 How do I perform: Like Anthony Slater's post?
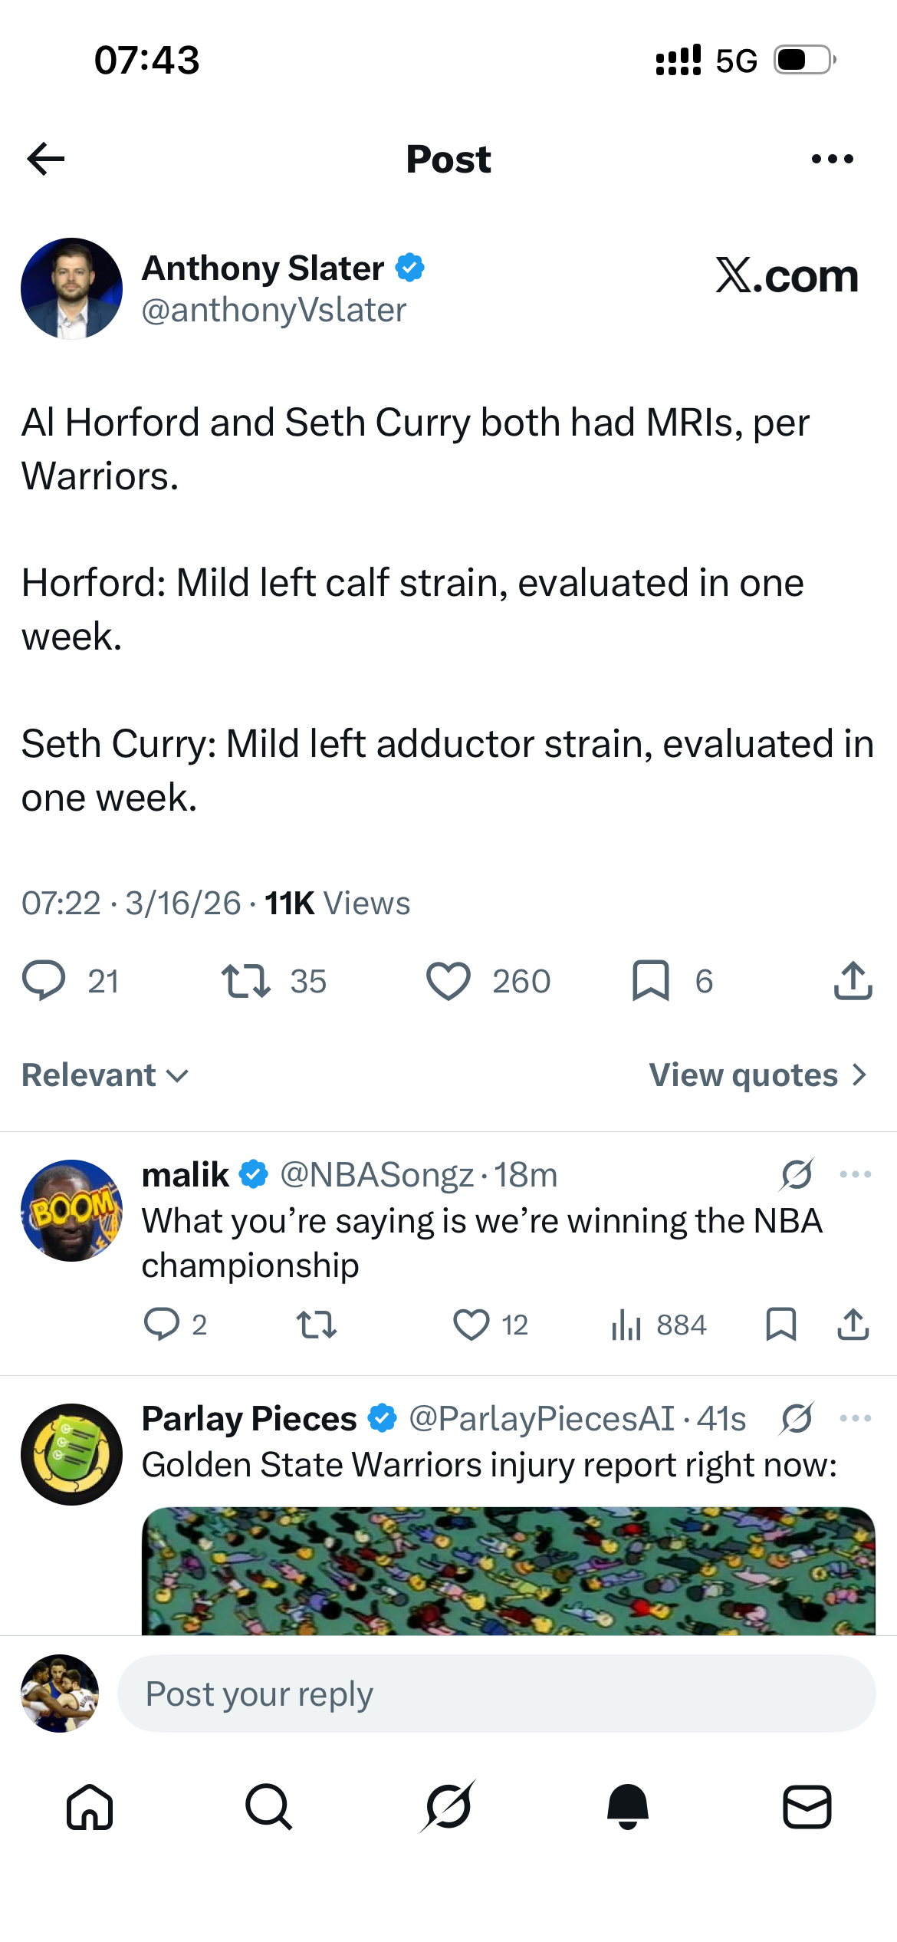[449, 980]
